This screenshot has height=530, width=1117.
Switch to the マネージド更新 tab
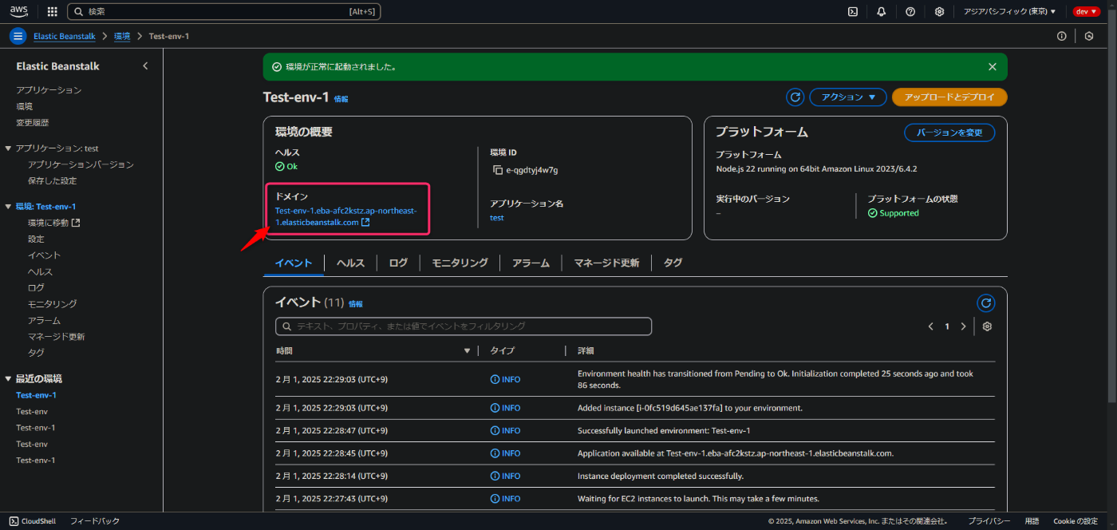[x=606, y=263]
